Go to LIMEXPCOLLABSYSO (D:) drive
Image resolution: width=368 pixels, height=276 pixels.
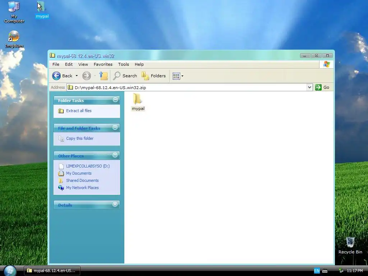click(88, 166)
